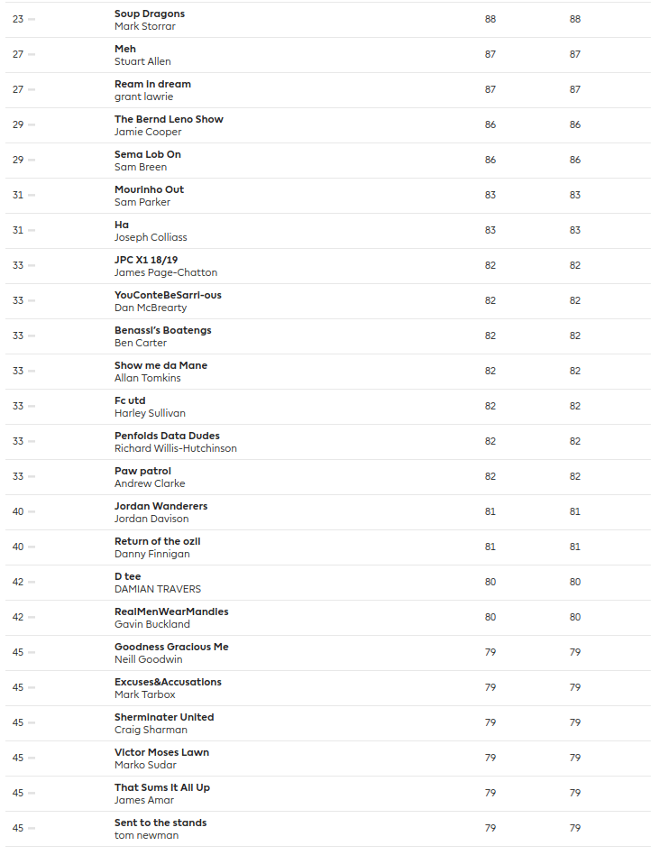
Task: Click the no-change dash icon next to Meh
Action: (x=32, y=54)
